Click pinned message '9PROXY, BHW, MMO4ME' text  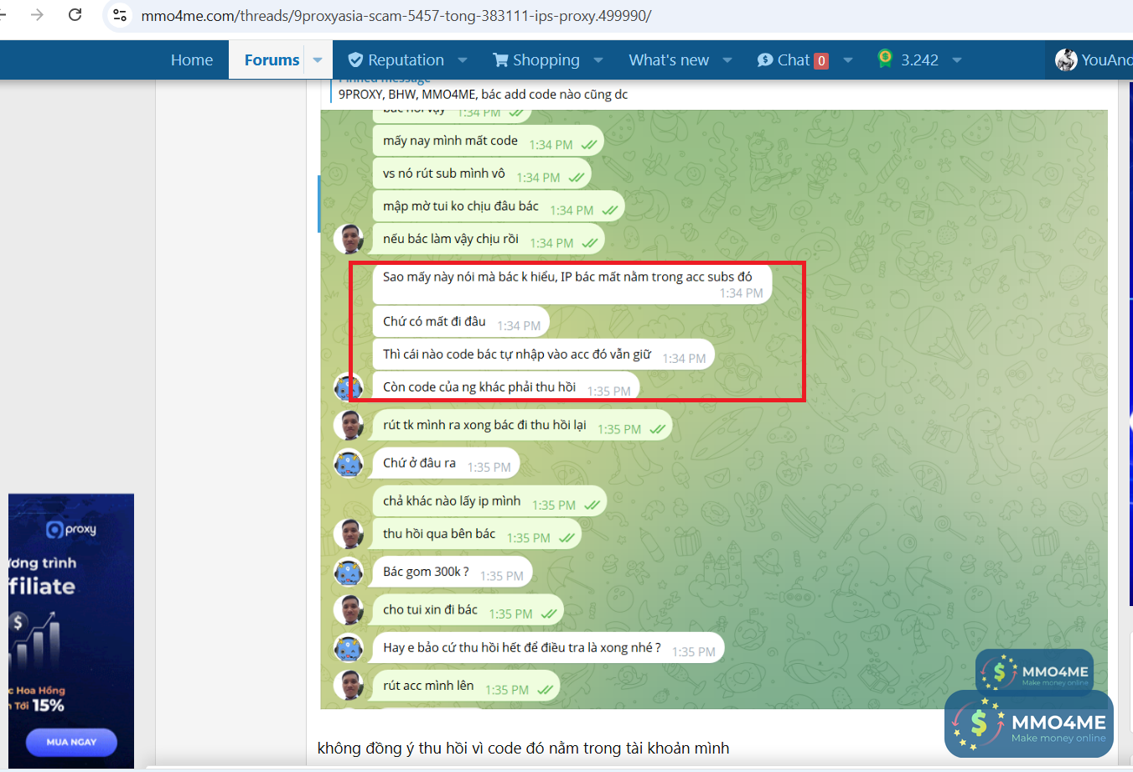(483, 95)
